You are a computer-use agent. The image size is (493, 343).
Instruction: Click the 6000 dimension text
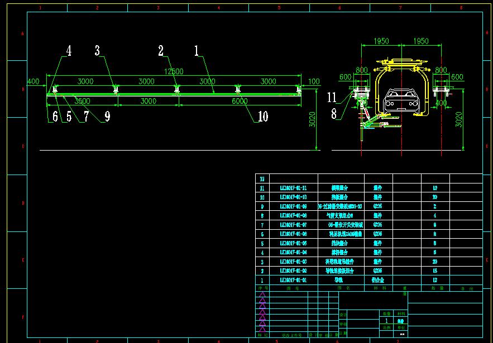(x=240, y=101)
